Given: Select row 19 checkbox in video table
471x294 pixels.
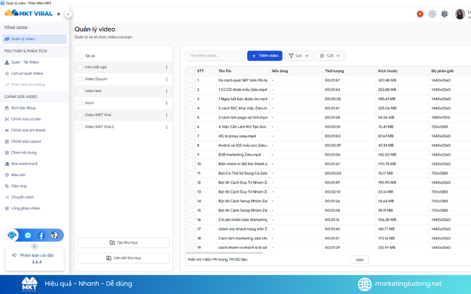Looking at the screenshot, I should [x=190, y=248].
